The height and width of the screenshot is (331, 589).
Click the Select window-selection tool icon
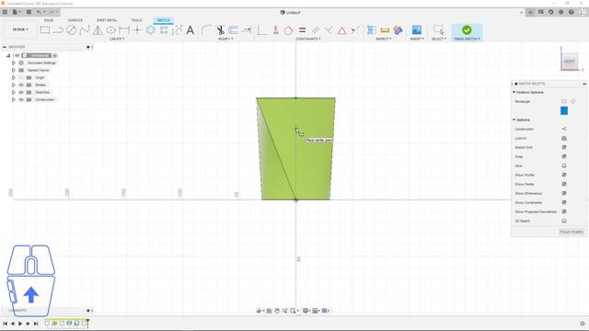438,30
